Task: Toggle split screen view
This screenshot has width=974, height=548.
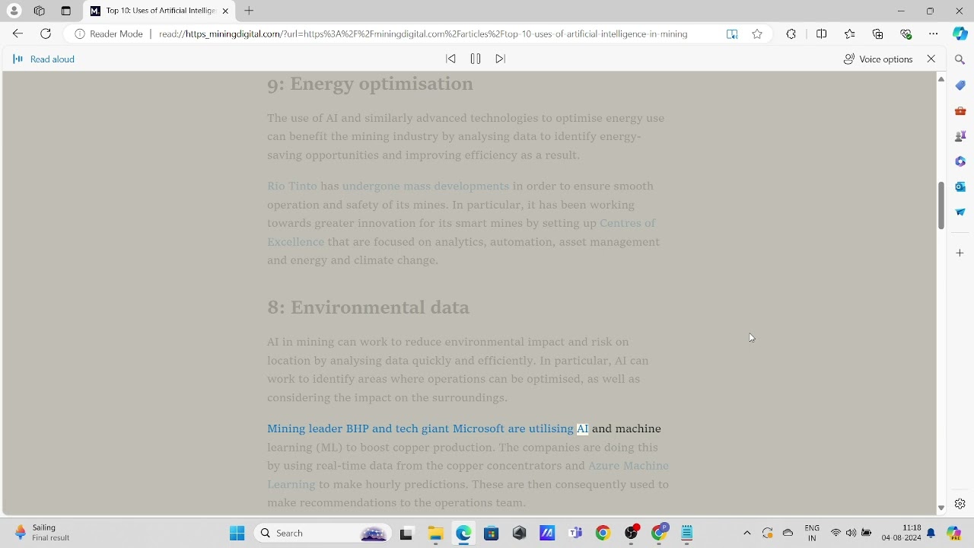Action: pos(822,34)
